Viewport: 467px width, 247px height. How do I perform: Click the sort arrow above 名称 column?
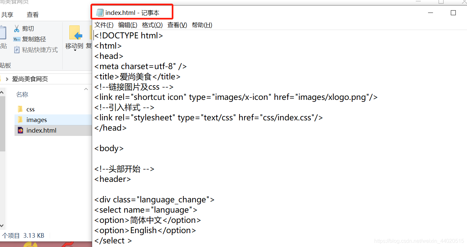[86, 89]
